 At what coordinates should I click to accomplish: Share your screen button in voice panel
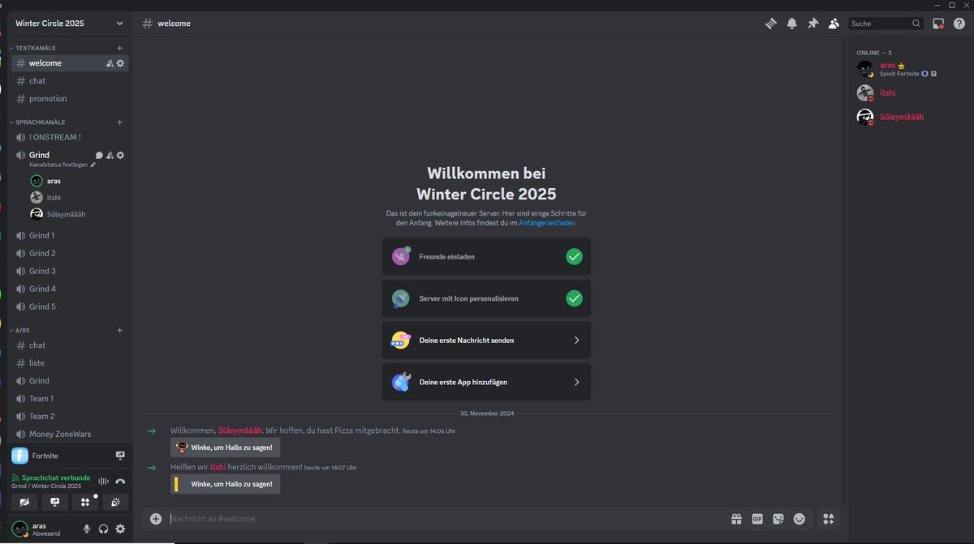point(54,502)
